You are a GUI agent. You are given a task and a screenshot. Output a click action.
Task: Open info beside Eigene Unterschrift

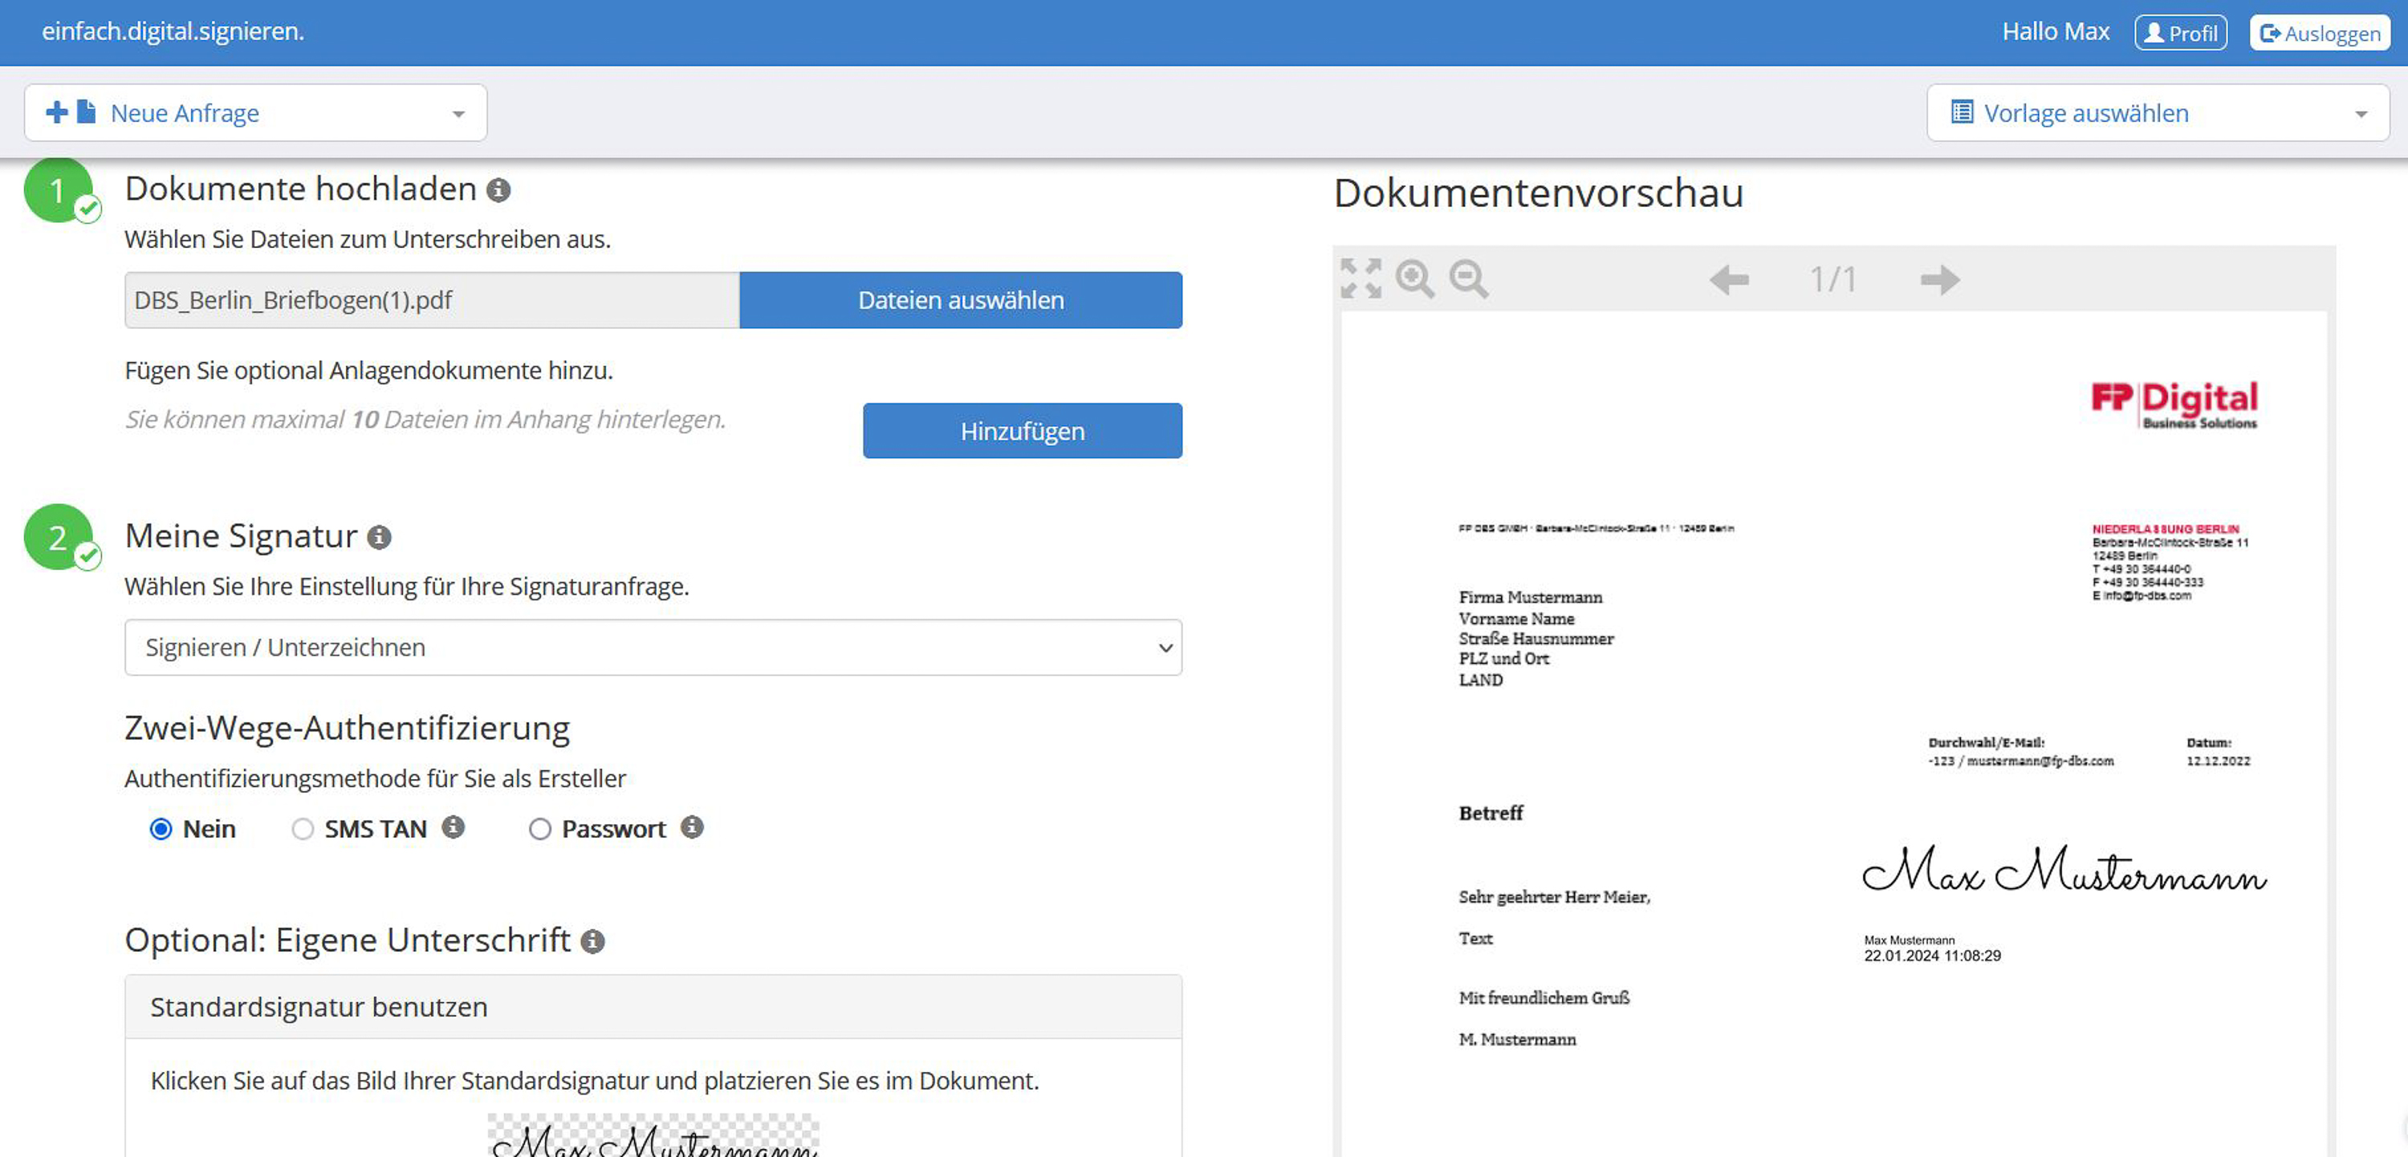point(592,942)
